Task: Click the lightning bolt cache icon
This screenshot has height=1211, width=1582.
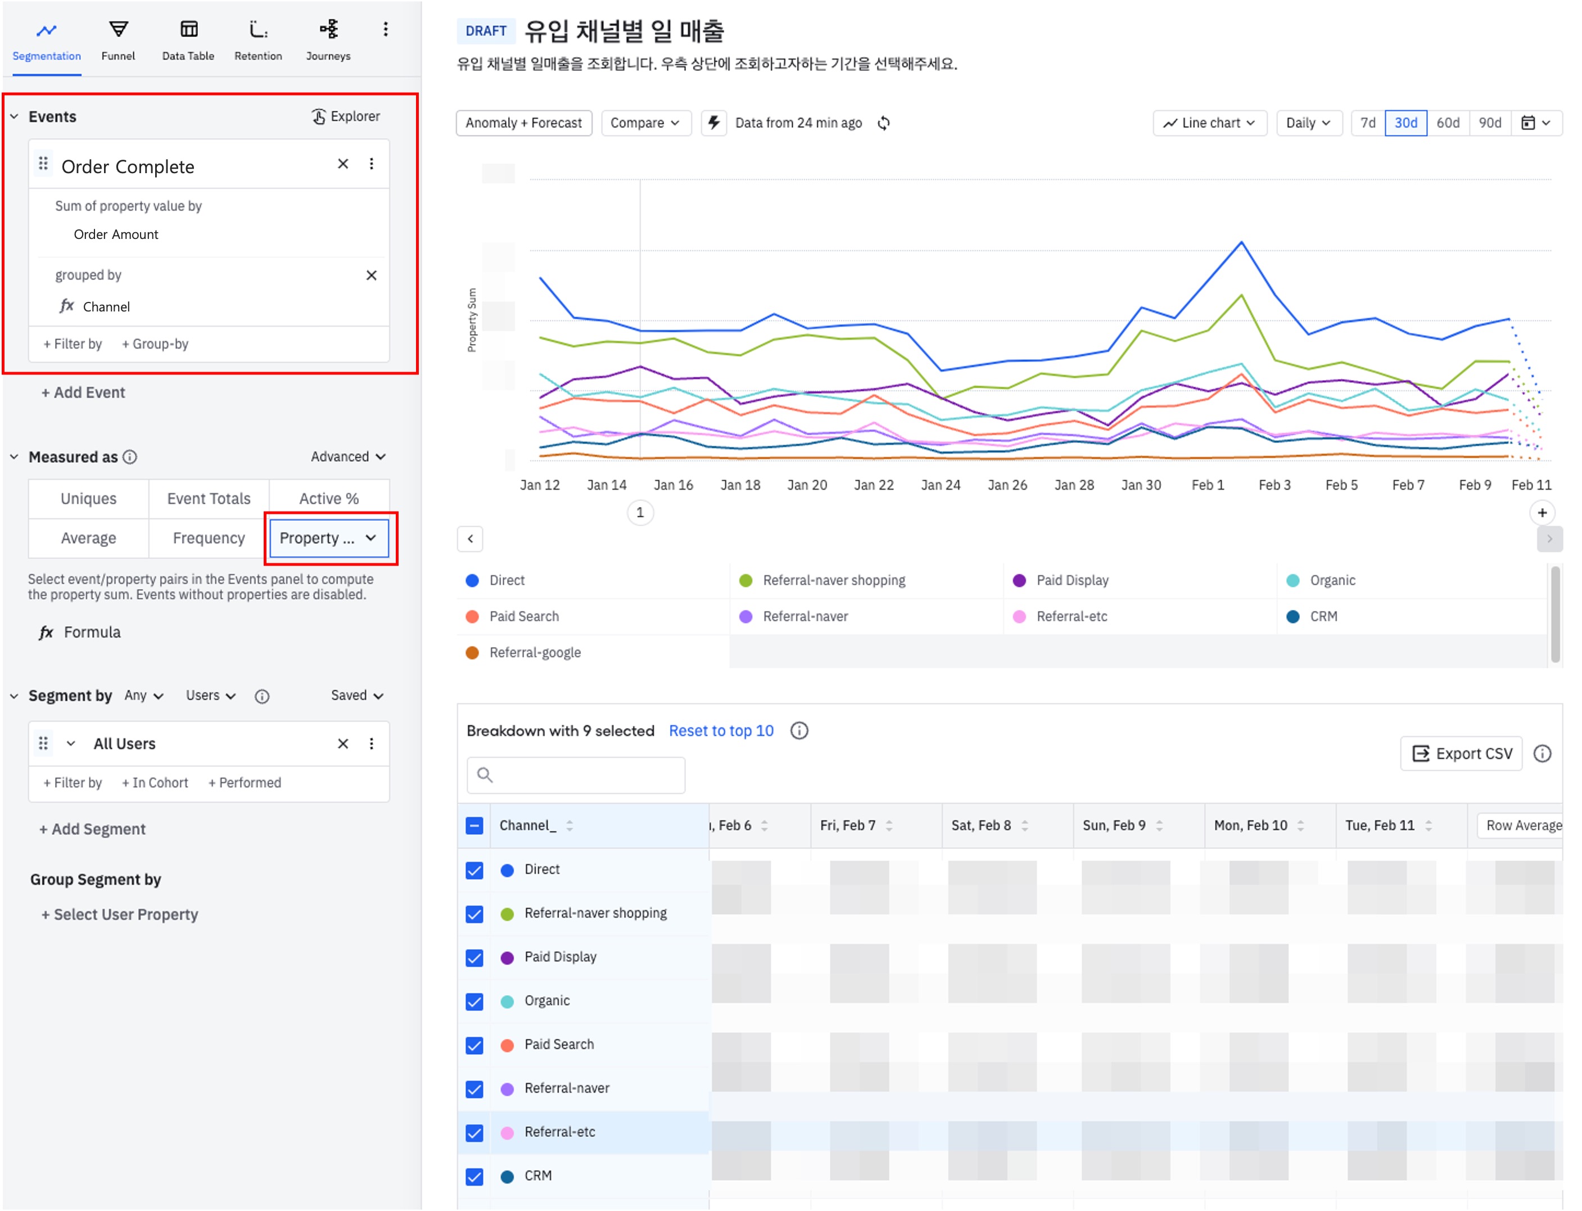Action: (713, 123)
